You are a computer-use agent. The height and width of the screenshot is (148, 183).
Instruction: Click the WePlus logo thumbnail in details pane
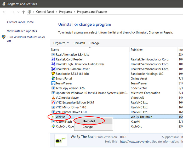coord(60,141)
